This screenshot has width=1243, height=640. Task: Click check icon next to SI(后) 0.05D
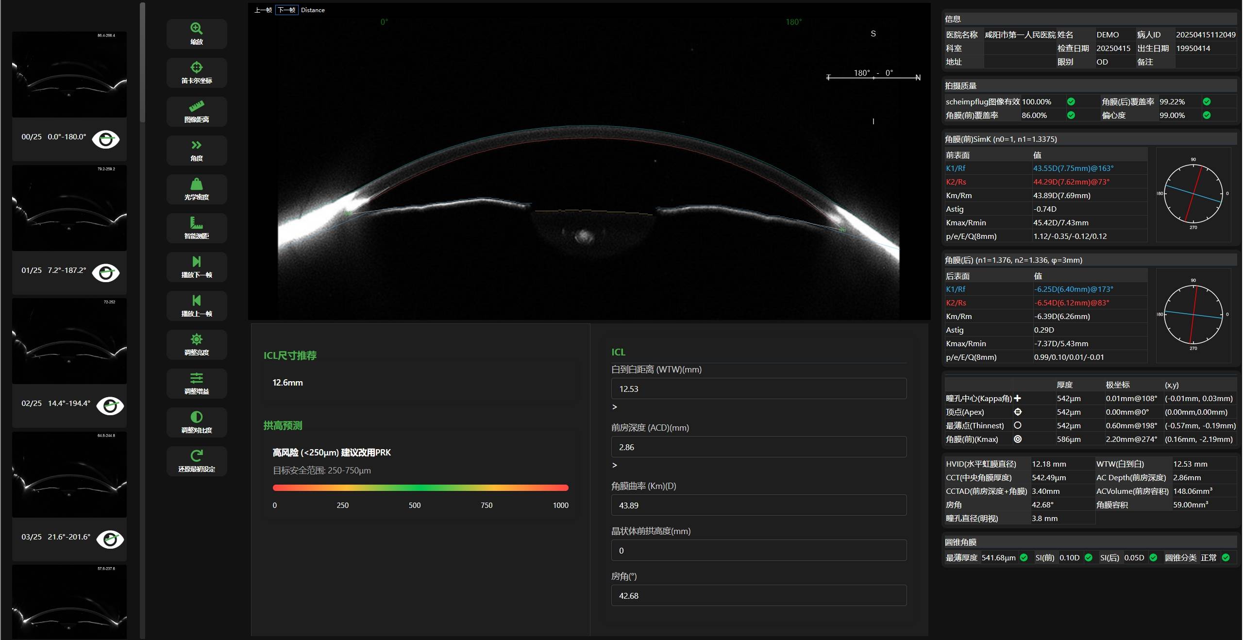pyautogui.click(x=1153, y=557)
